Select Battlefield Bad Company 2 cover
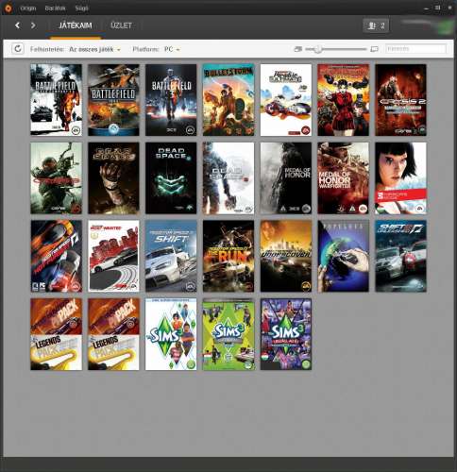 pos(56,100)
